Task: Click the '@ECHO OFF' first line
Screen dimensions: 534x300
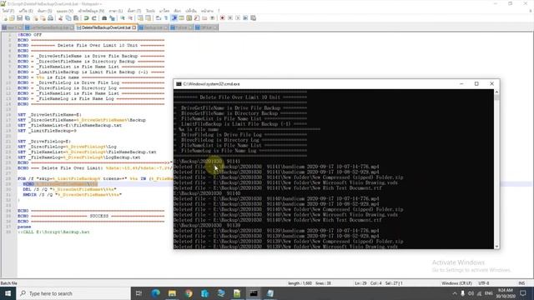Action: (x=30, y=35)
